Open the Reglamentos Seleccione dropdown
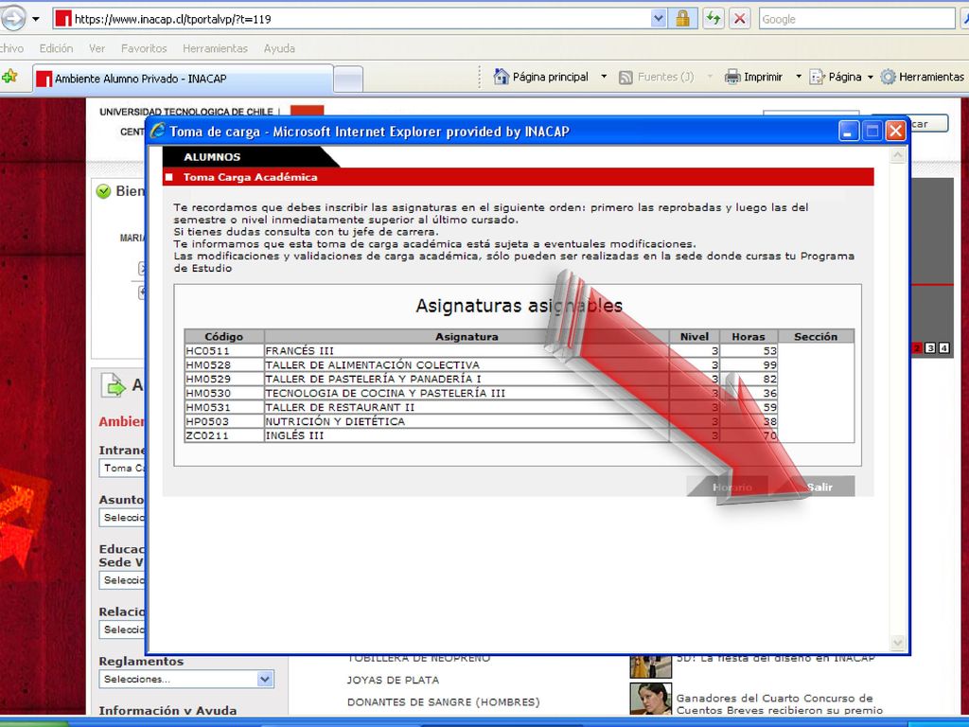969x727 pixels. 186,679
